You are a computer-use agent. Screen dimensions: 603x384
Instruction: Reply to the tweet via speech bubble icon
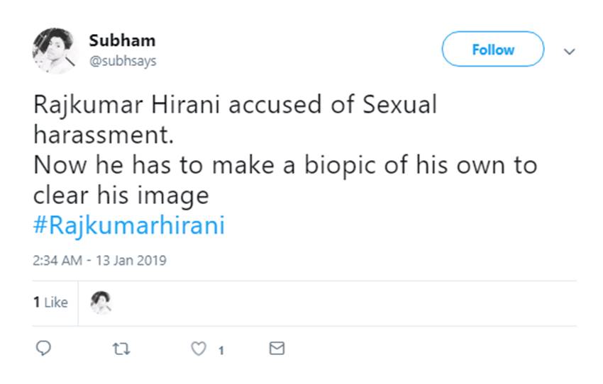pos(43,349)
